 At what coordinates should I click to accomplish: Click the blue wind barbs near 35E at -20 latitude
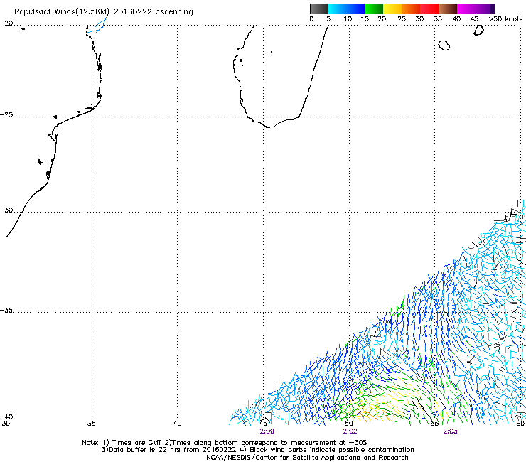pyautogui.click(x=97, y=26)
